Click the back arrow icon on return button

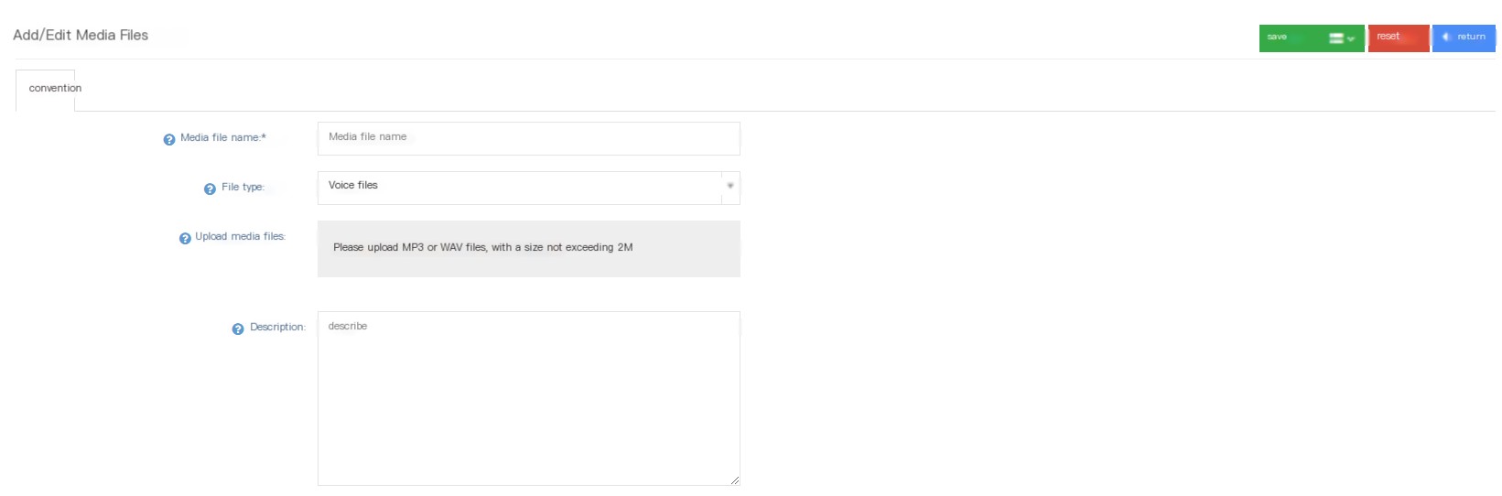click(1446, 37)
